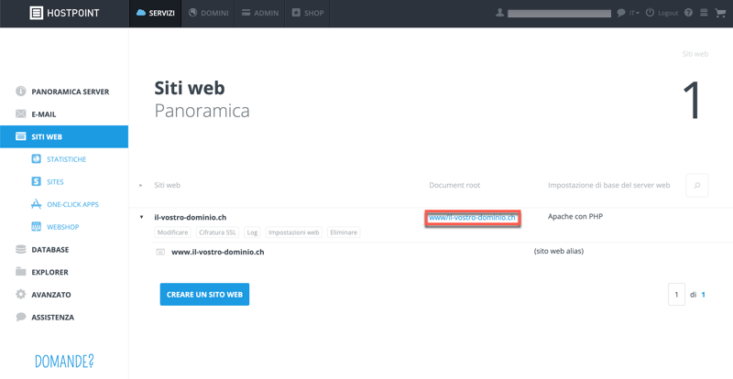This screenshot has height=379, width=733.
Task: Click the page number input field
Action: tap(676, 295)
